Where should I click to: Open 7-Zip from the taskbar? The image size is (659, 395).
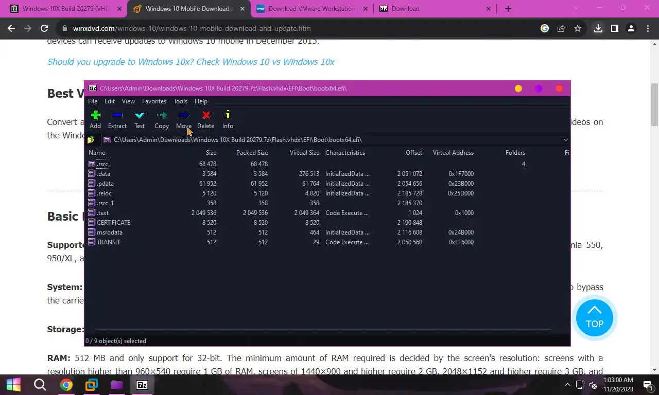point(142,385)
